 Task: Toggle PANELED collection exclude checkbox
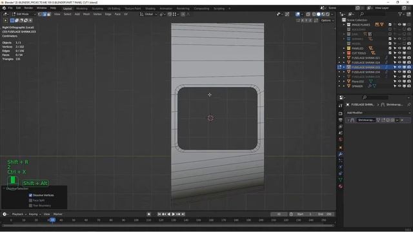tap(390, 48)
